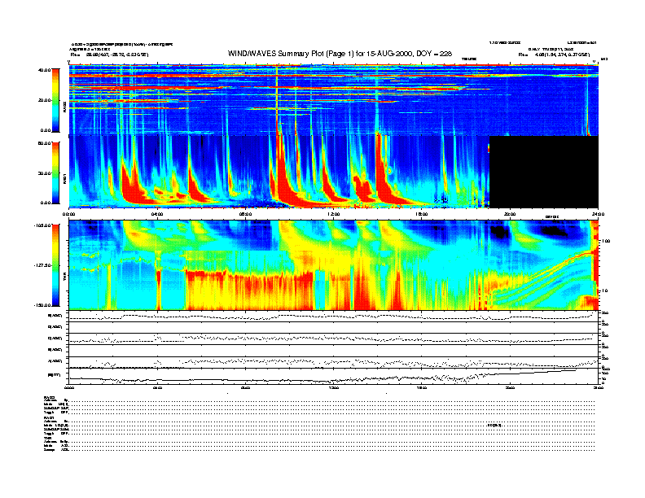The height and width of the screenshot is (498, 645).
Task: Click the 20:00 tick label under RAD1 panel
Action: coord(510,214)
